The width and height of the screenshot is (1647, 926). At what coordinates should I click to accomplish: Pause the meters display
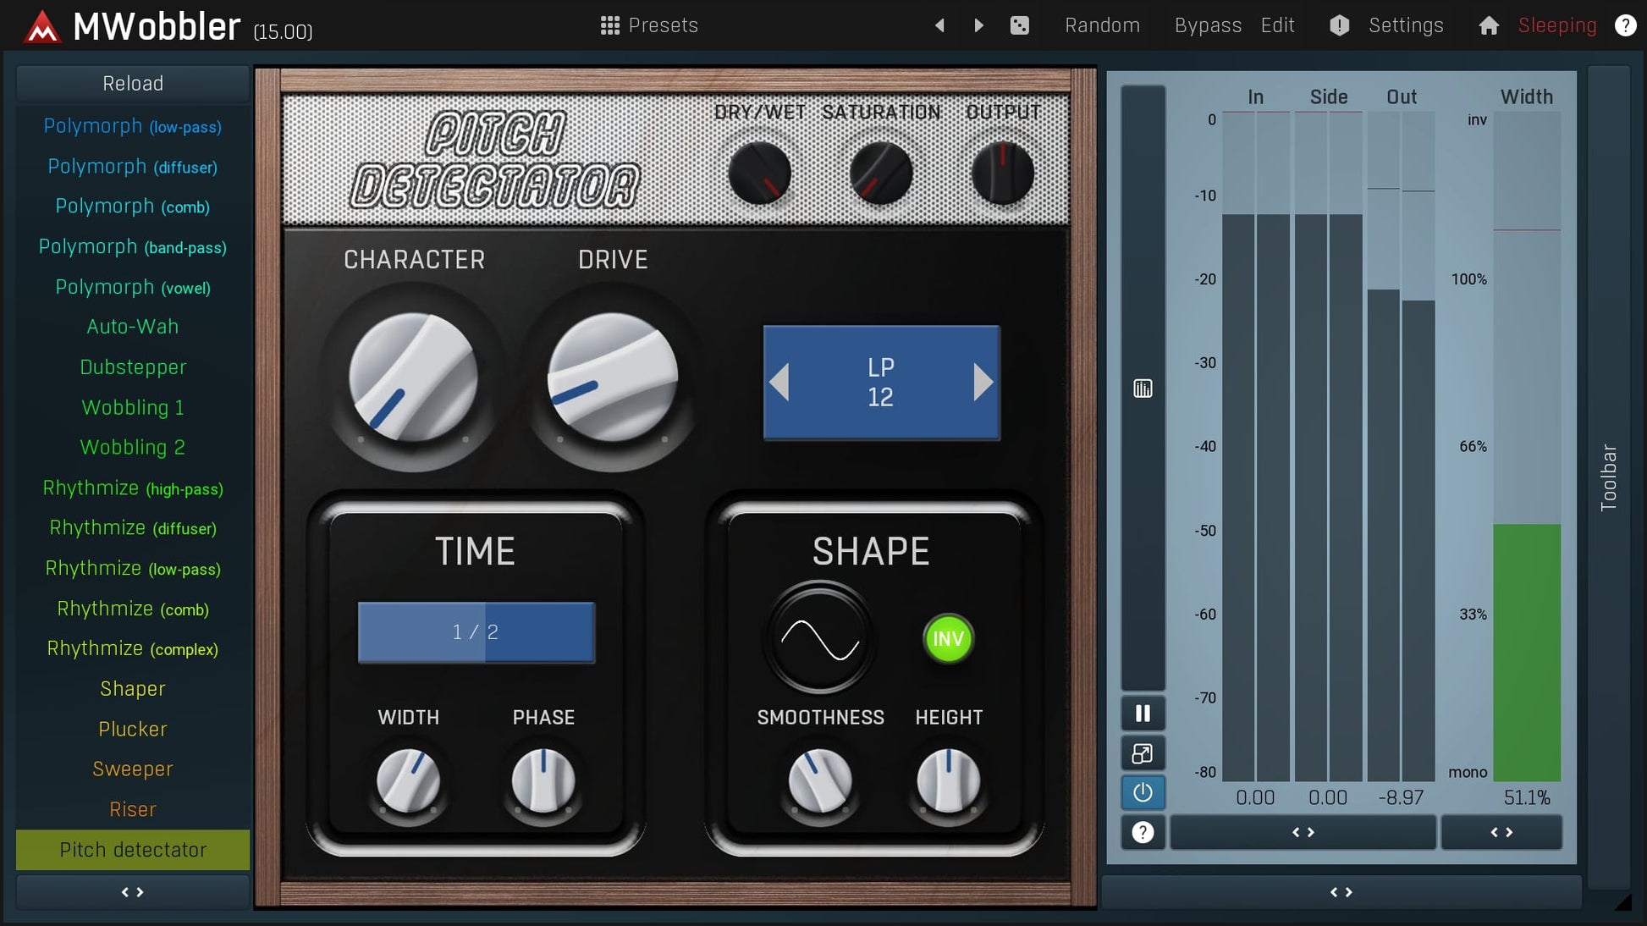tap(1143, 714)
